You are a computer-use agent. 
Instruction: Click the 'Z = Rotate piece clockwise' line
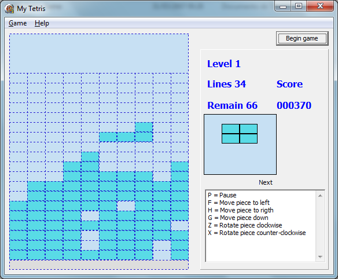(245, 225)
